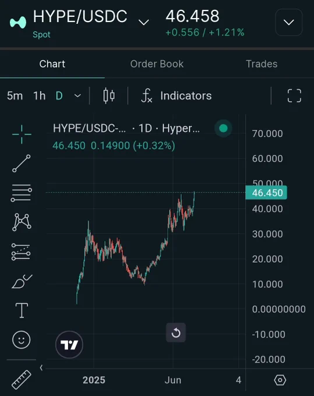Screen dimensions: 314x396
Task: Select the D daily timeframe
Action: click(x=59, y=96)
